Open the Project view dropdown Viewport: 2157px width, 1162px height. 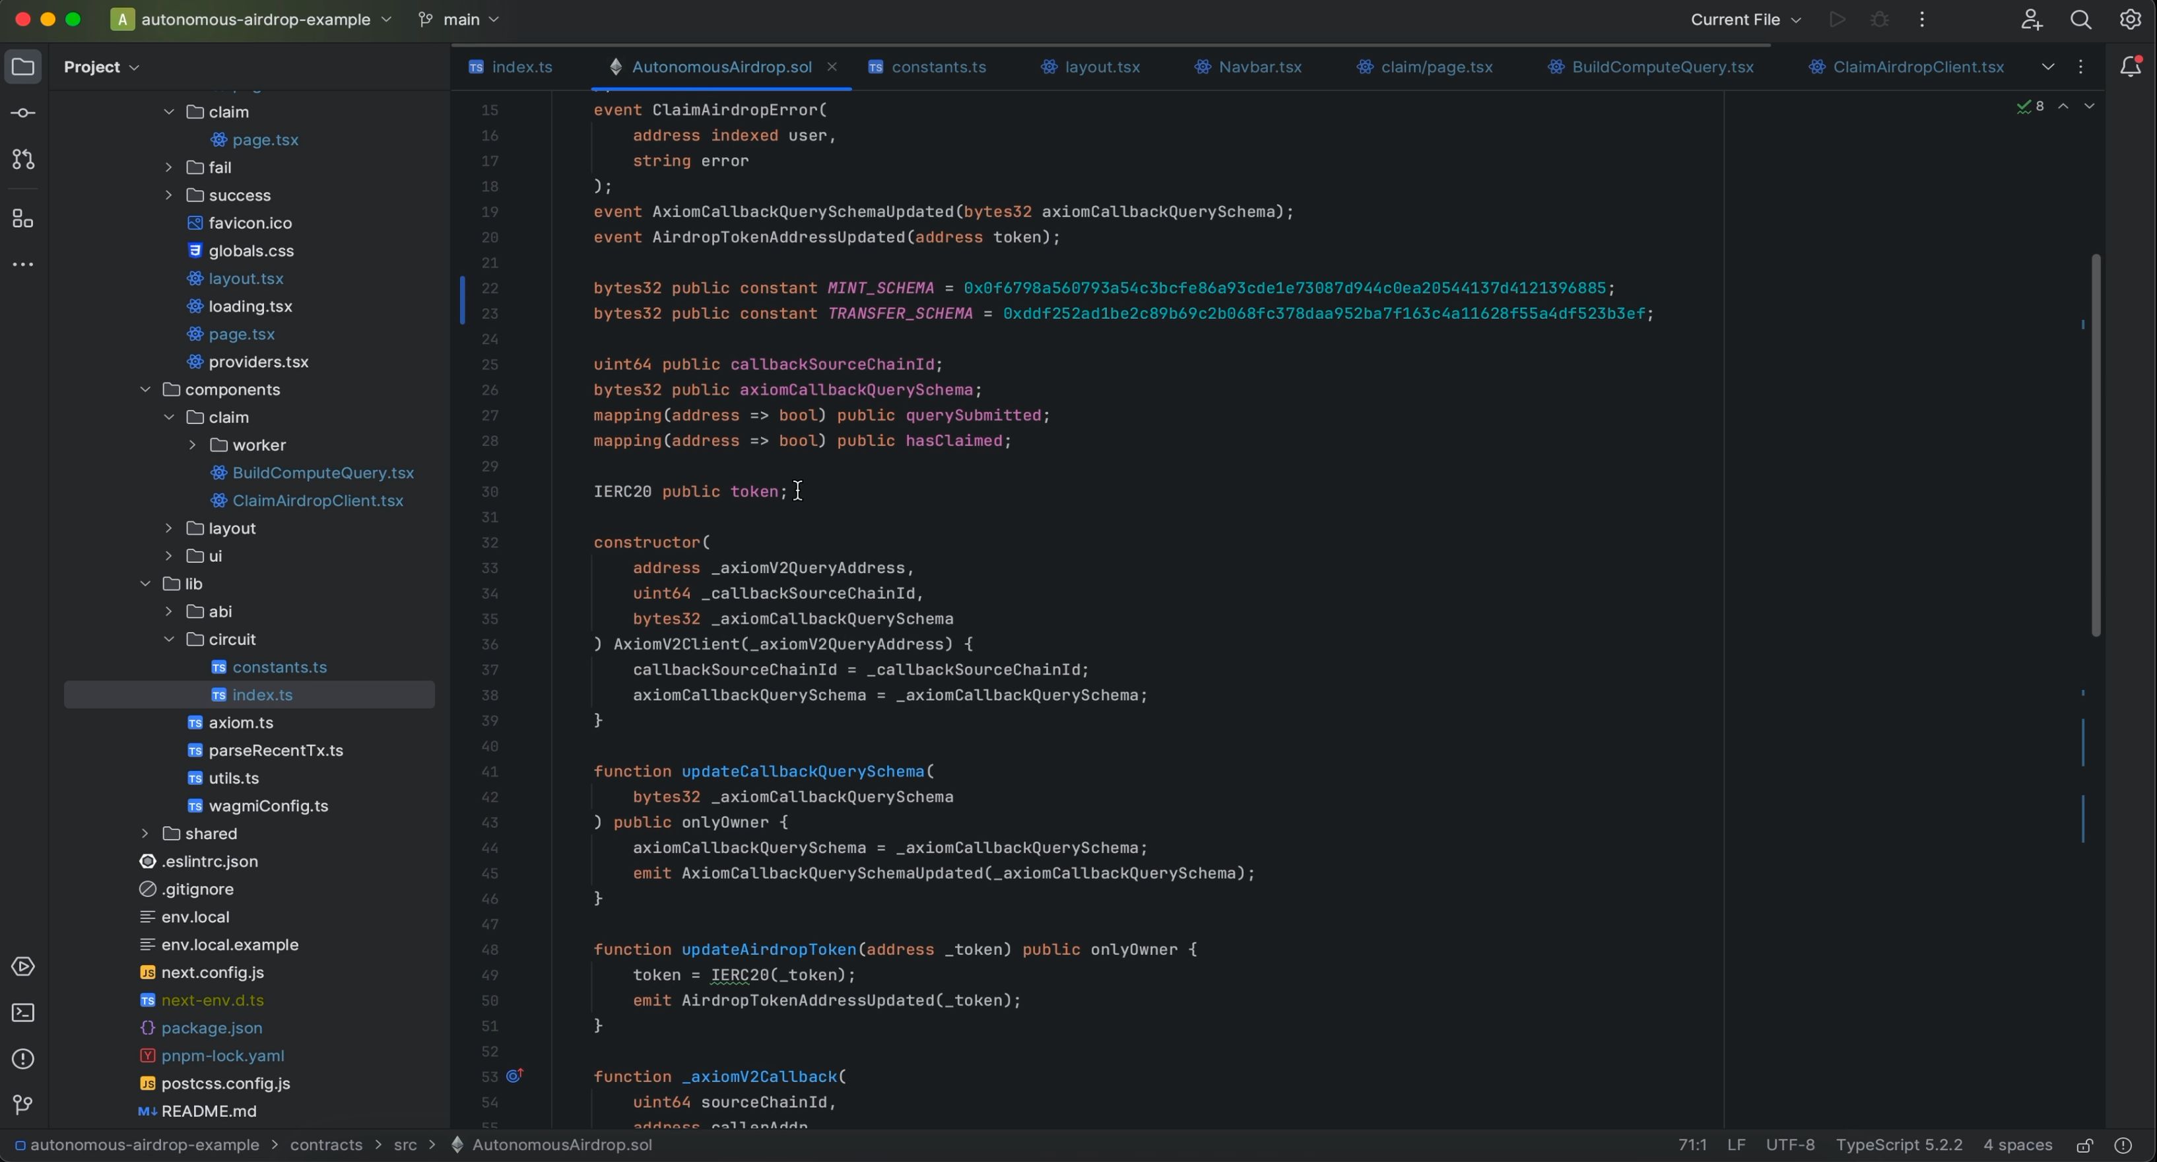coord(102,67)
